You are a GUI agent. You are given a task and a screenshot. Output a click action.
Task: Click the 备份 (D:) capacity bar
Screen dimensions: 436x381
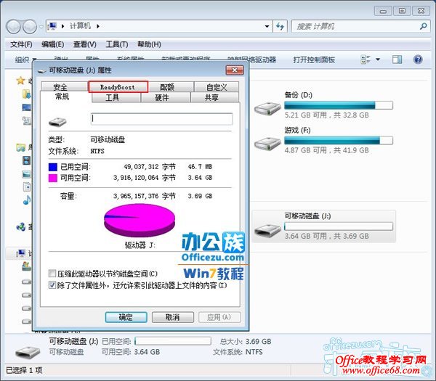pos(339,105)
